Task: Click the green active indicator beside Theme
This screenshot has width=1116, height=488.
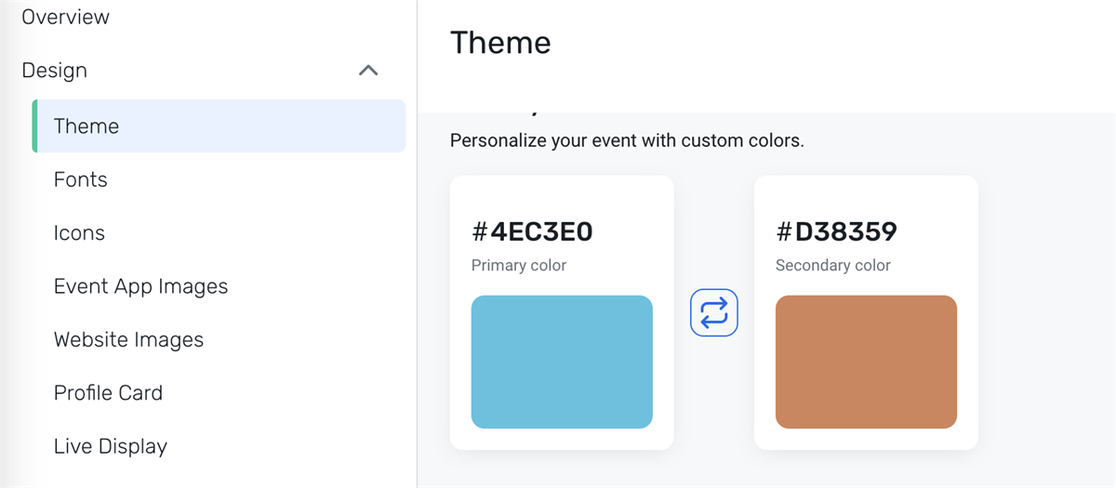Action: click(34, 126)
